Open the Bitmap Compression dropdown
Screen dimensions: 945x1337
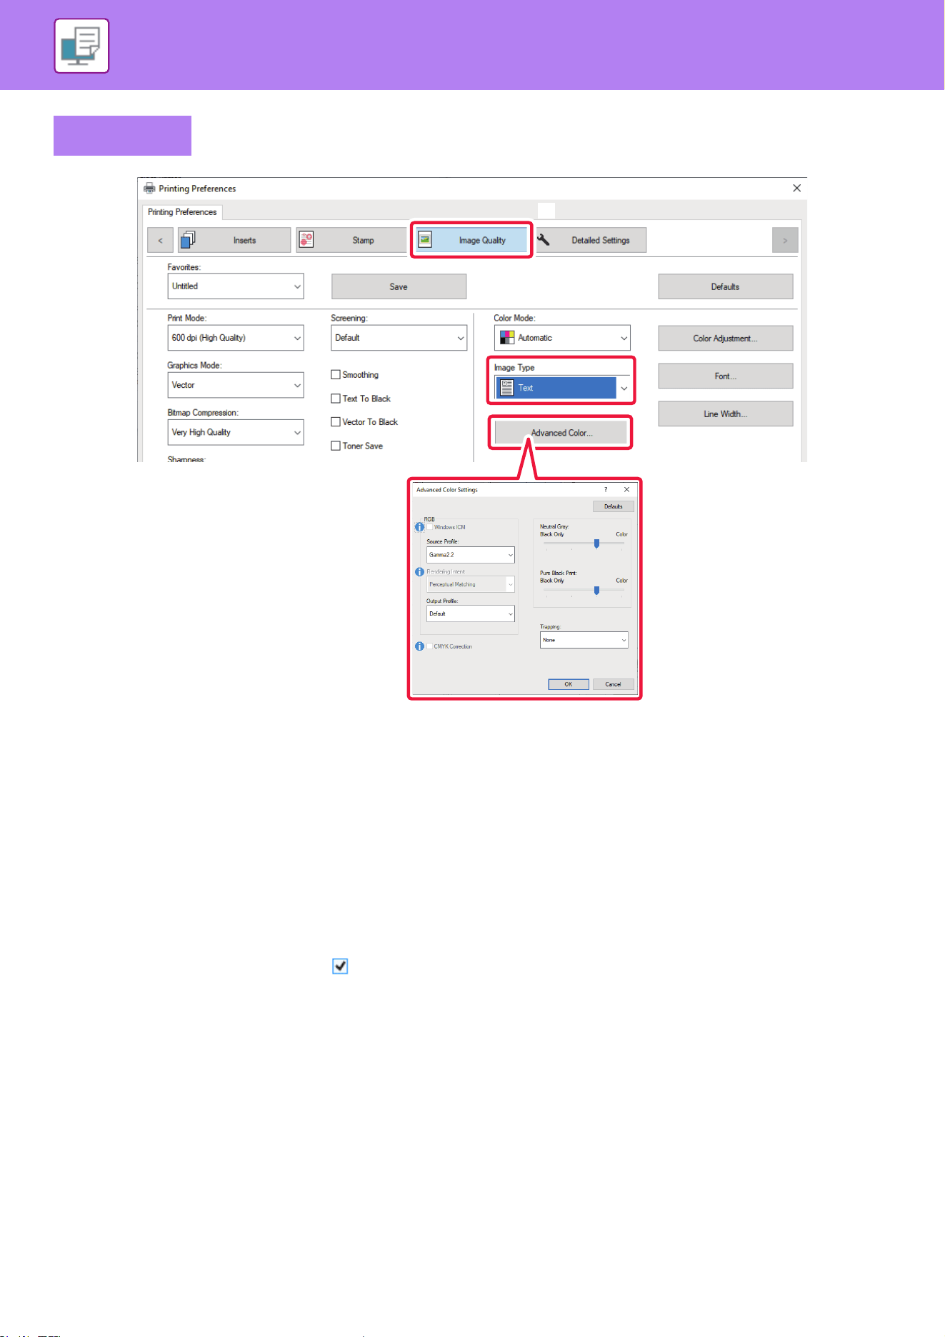(x=236, y=432)
